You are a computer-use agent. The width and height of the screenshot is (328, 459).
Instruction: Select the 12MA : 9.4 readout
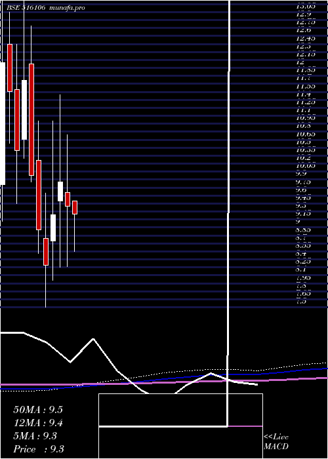coord(38,423)
